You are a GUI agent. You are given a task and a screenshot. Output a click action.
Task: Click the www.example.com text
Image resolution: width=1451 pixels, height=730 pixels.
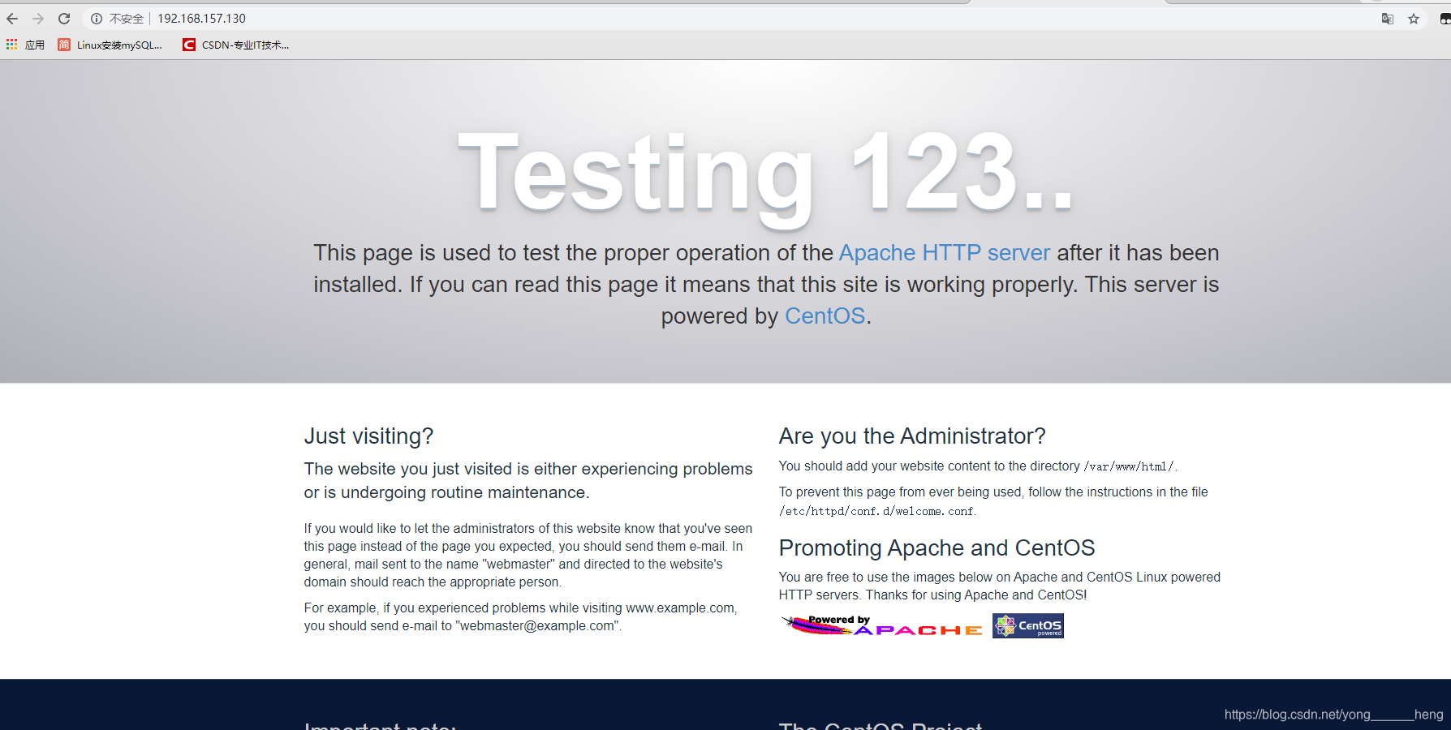[x=680, y=608]
